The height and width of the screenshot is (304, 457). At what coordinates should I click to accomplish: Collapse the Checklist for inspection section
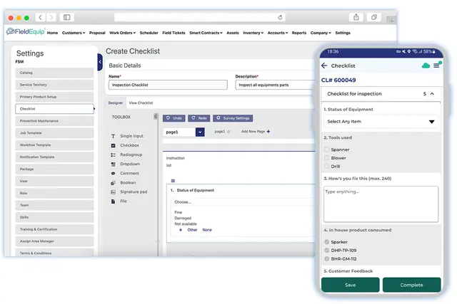[432, 93]
